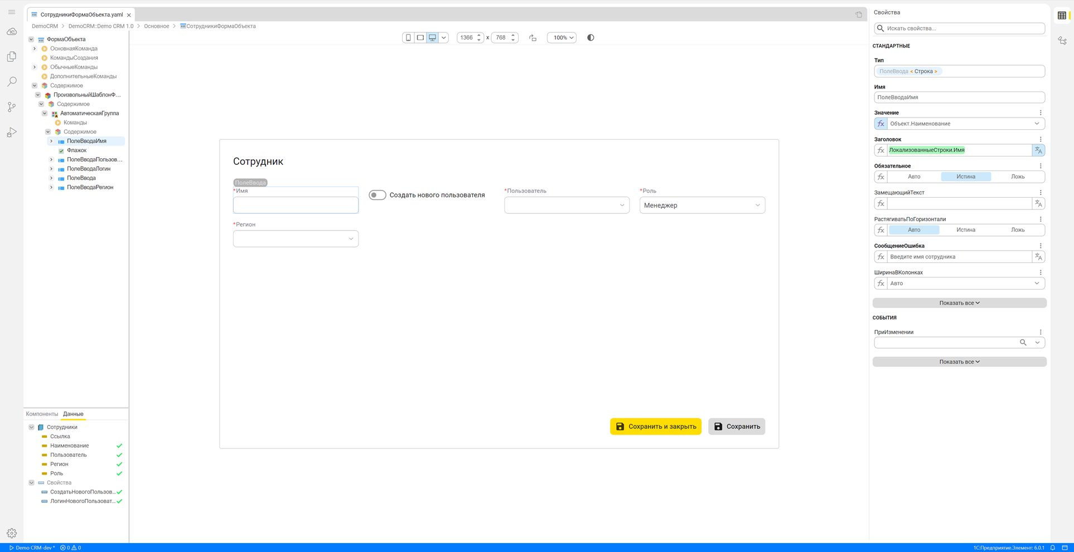1074x552 pixels.
Task: Click translate icon in ЗамещающийТекст field
Action: (x=1038, y=204)
